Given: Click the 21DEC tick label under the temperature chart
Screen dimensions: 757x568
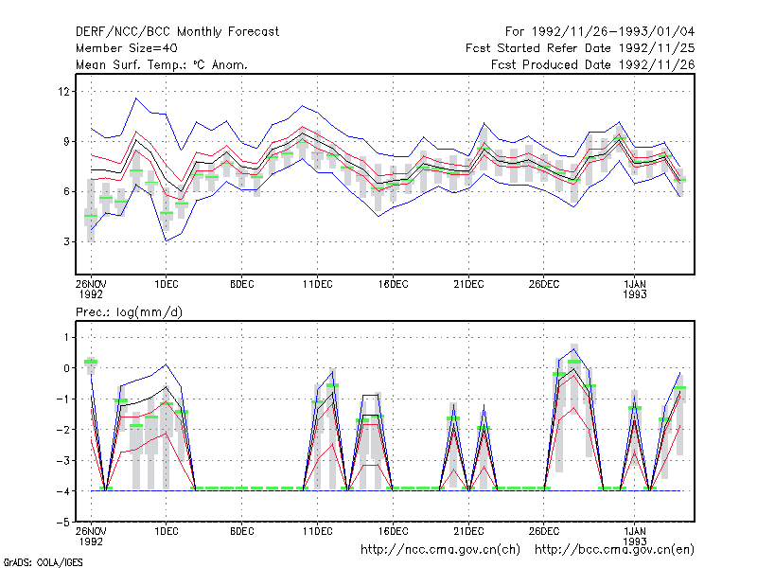Looking at the screenshot, I should tap(468, 284).
